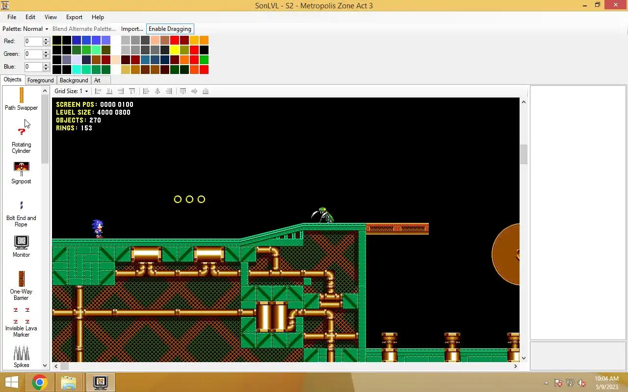Screen dimensions: 628x392
Task: Switch to the Objects tab
Action: (x=13, y=79)
